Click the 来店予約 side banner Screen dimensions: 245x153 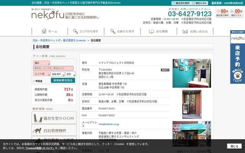(237, 57)
